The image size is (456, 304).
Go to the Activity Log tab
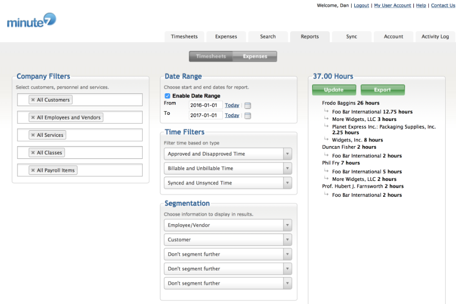click(435, 37)
